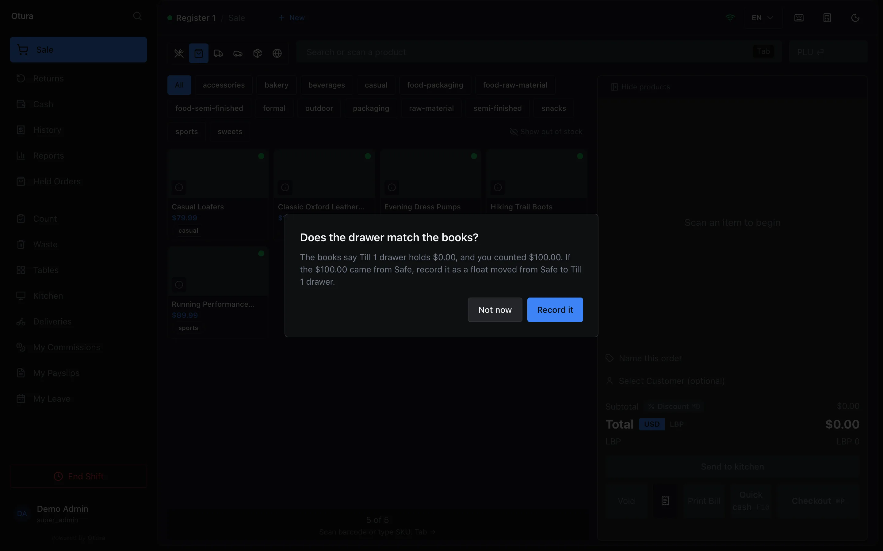Open the on-screen keyboard icon
Image resolution: width=883 pixels, height=551 pixels.
(799, 18)
